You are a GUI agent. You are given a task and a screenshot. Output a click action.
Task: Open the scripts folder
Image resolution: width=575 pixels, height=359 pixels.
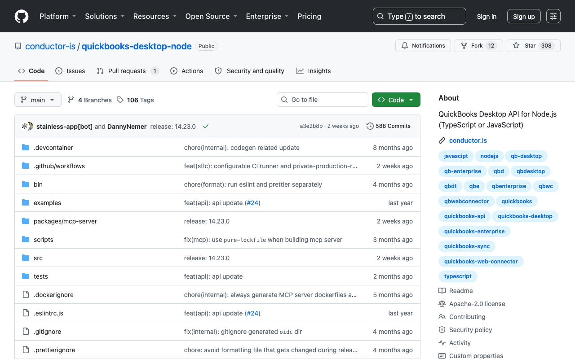(x=44, y=240)
